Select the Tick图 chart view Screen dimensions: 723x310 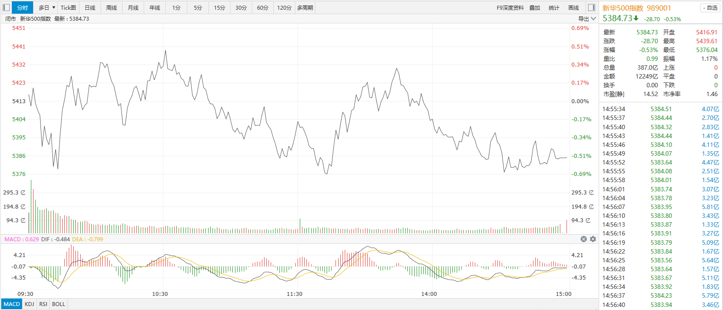pos(68,7)
